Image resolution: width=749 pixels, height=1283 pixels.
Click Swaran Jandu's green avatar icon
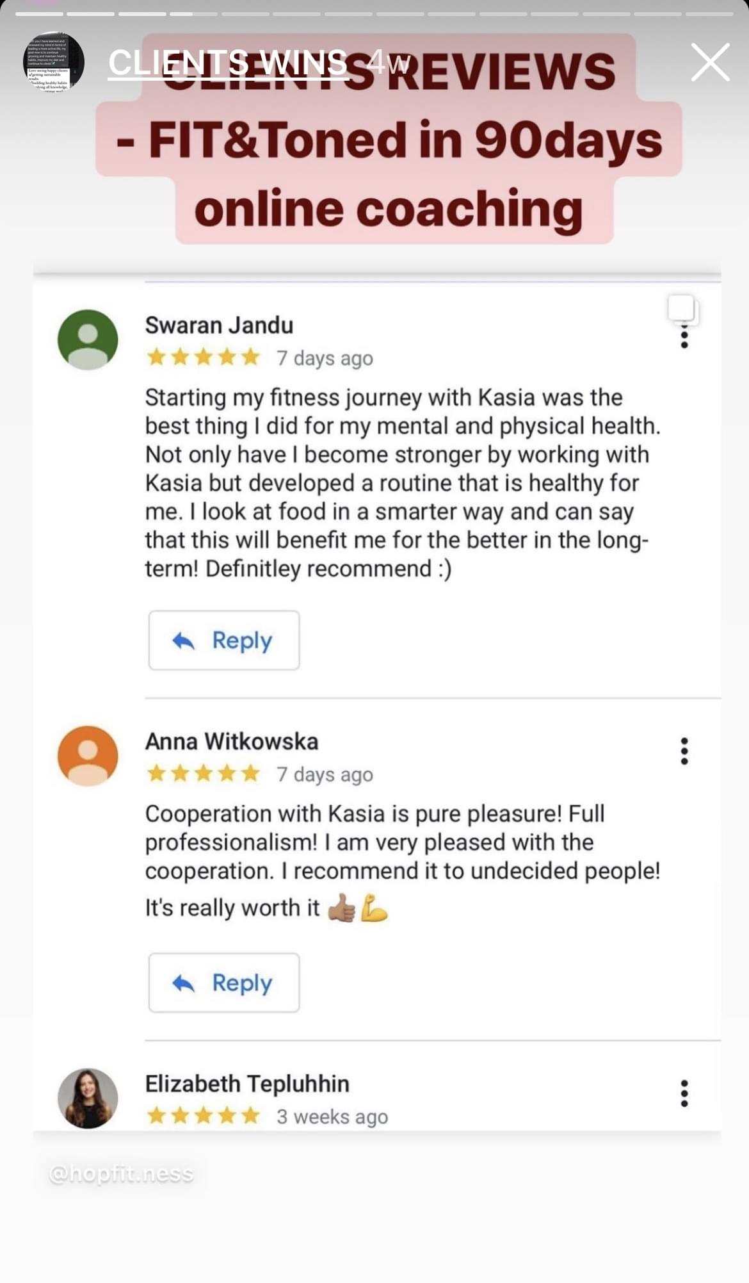[88, 339]
